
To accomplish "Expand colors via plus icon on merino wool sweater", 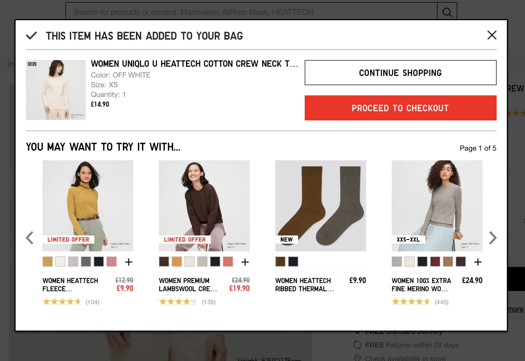I will [x=478, y=262].
